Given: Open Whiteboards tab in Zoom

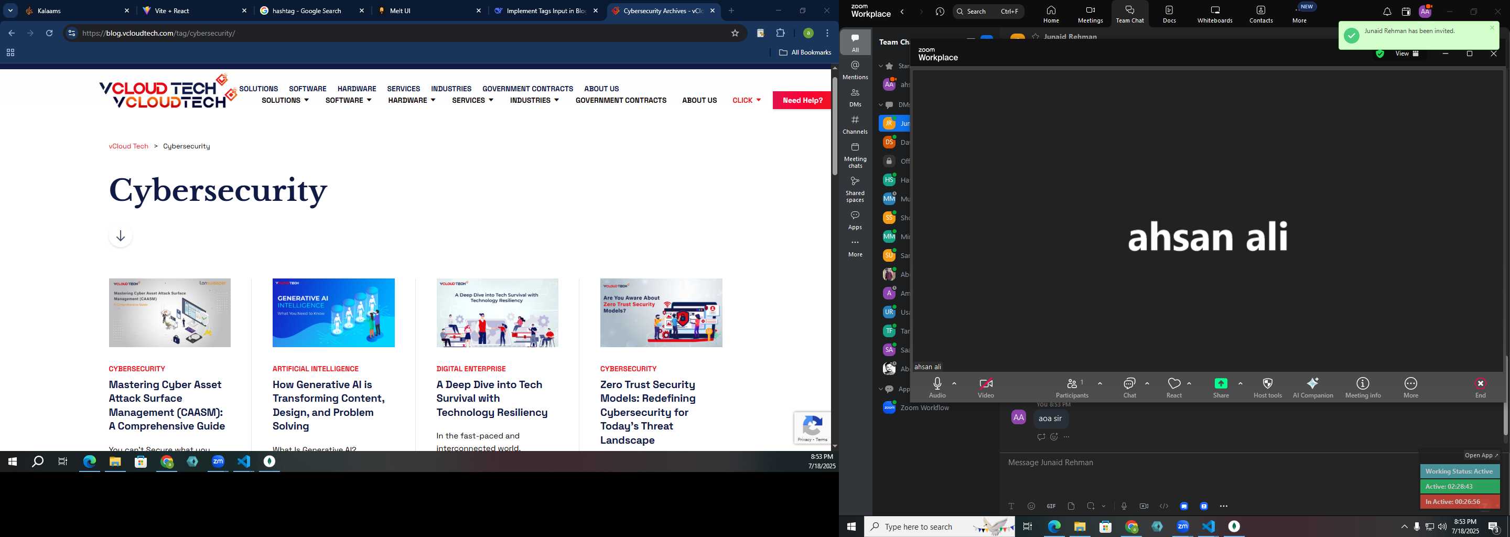Looking at the screenshot, I should click(x=1215, y=14).
